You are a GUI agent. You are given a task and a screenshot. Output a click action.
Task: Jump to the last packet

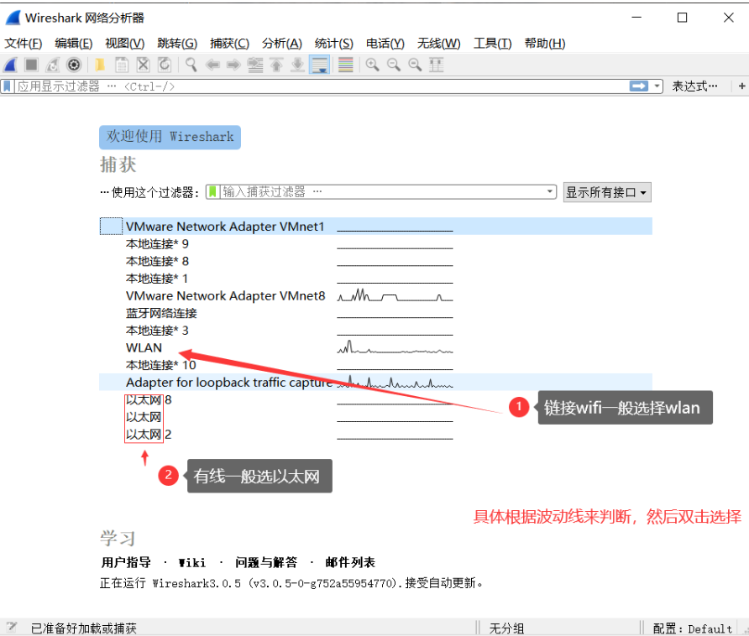pos(297,65)
